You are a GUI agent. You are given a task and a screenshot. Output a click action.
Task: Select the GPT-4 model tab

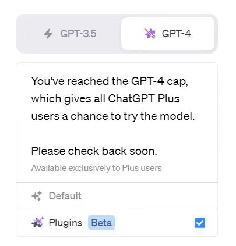[x=168, y=34]
